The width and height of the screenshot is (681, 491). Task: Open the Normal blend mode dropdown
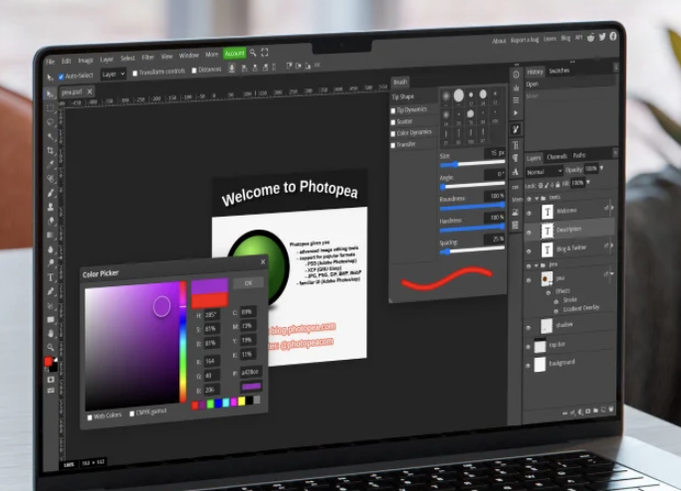pos(544,171)
